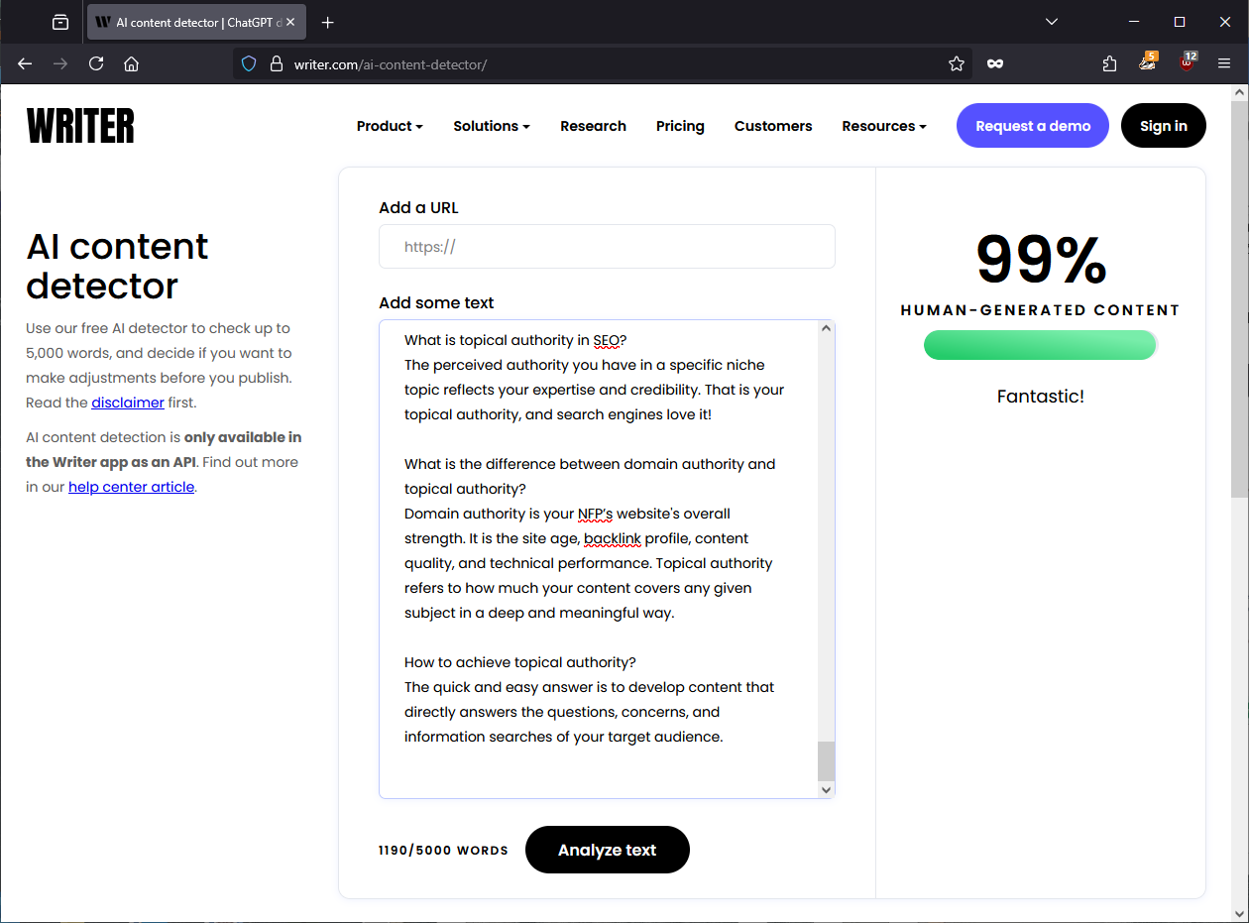The image size is (1249, 923).
Task: Close the AI content detector tab
Action: [290, 22]
